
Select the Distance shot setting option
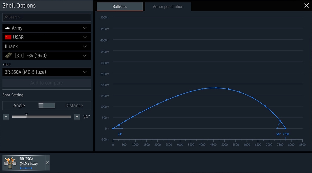point(74,106)
